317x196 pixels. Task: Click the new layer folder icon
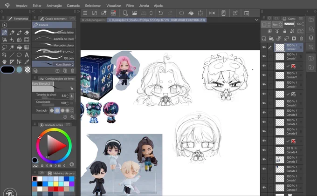pyautogui.click(x=271, y=38)
